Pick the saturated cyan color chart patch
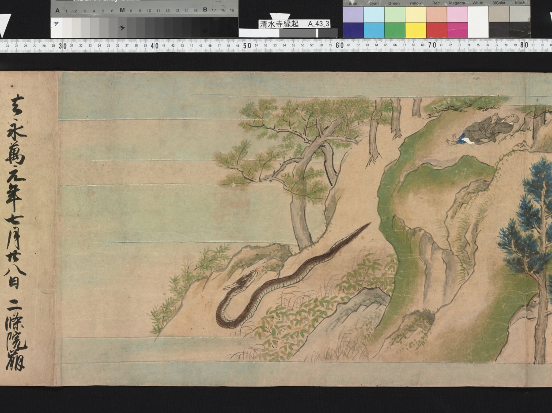Screen dimensions: 552x413 [374, 30]
